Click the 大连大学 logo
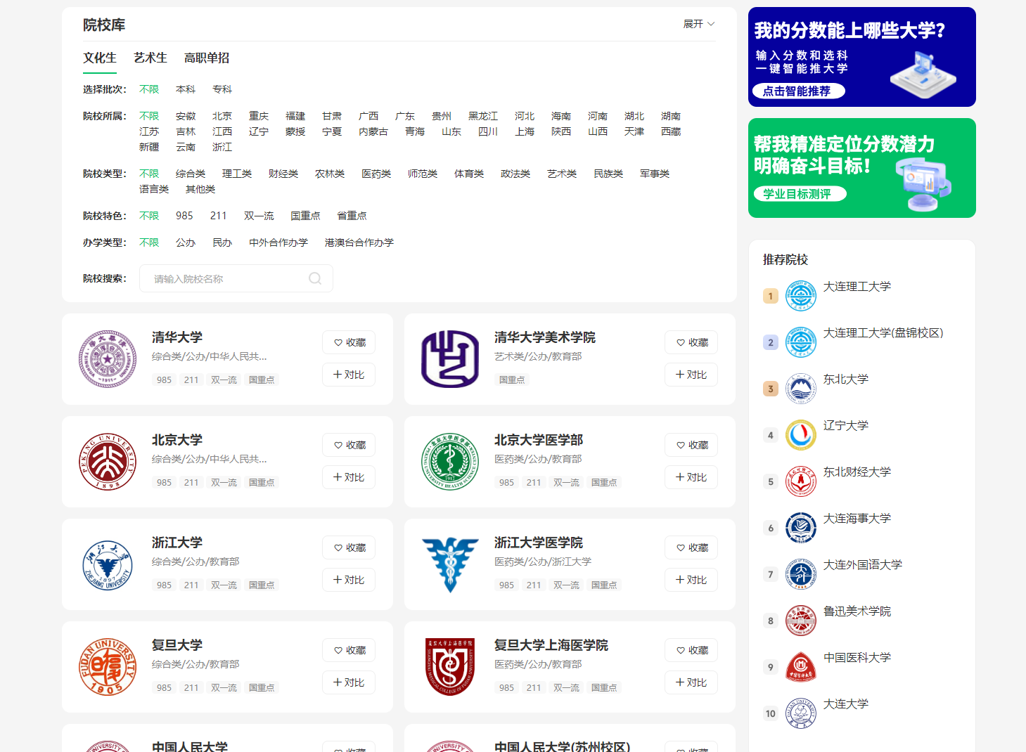 pos(801,713)
